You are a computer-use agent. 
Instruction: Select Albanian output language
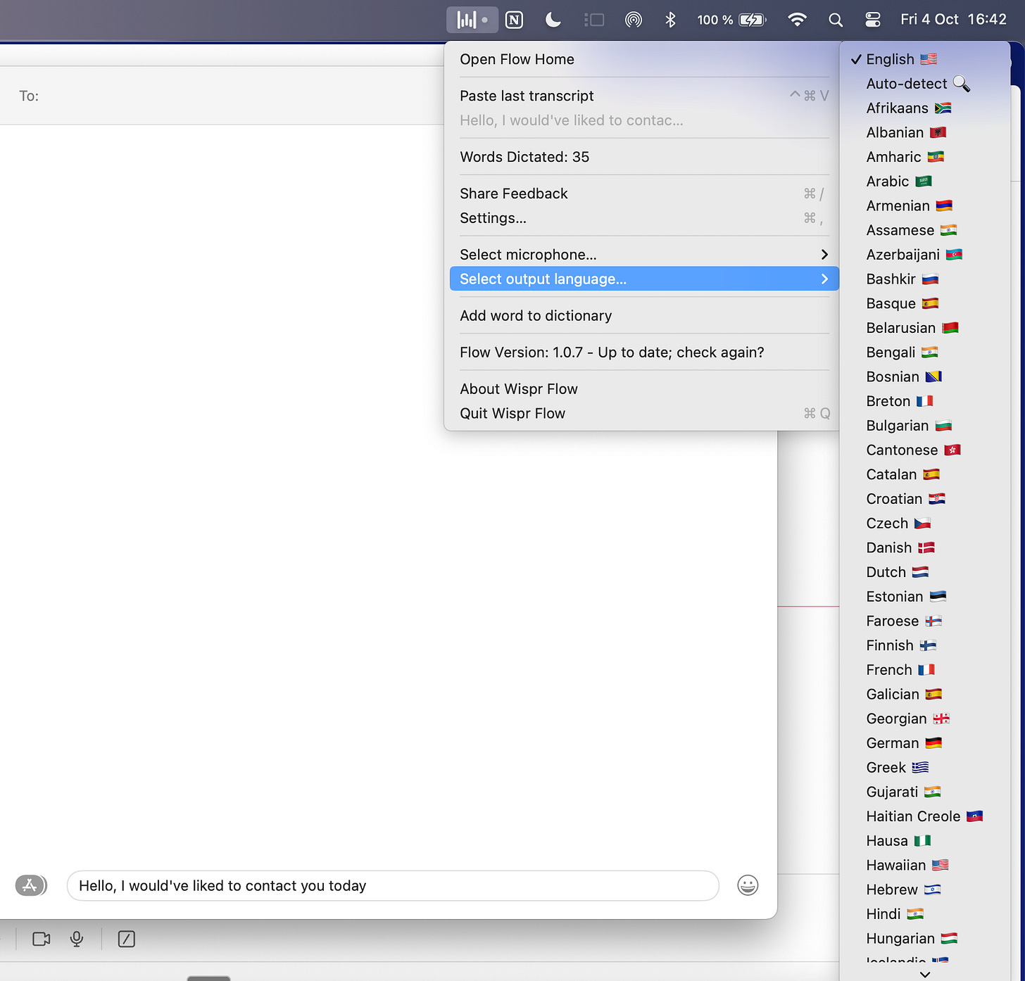click(925, 132)
